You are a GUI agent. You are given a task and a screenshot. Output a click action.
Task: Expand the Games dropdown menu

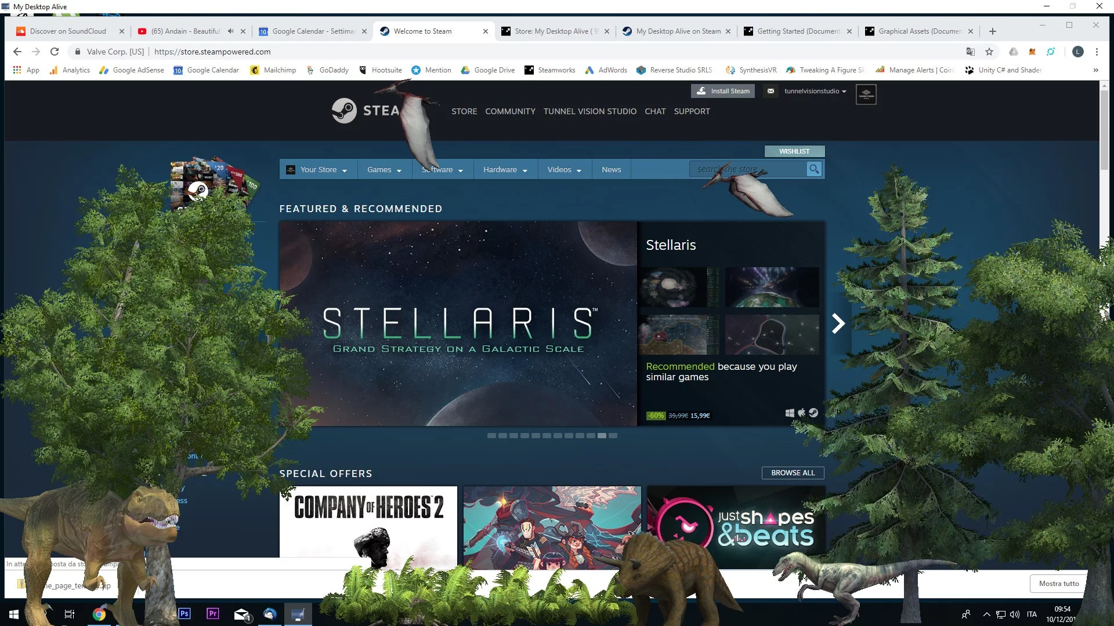[x=384, y=169]
